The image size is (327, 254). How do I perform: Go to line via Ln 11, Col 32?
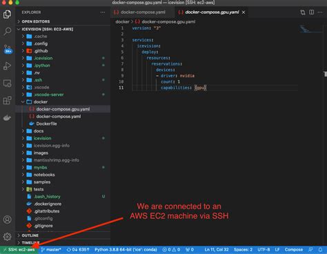[x=217, y=250]
